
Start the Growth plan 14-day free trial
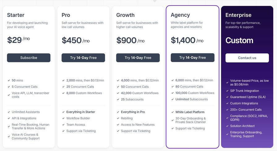[138, 58]
